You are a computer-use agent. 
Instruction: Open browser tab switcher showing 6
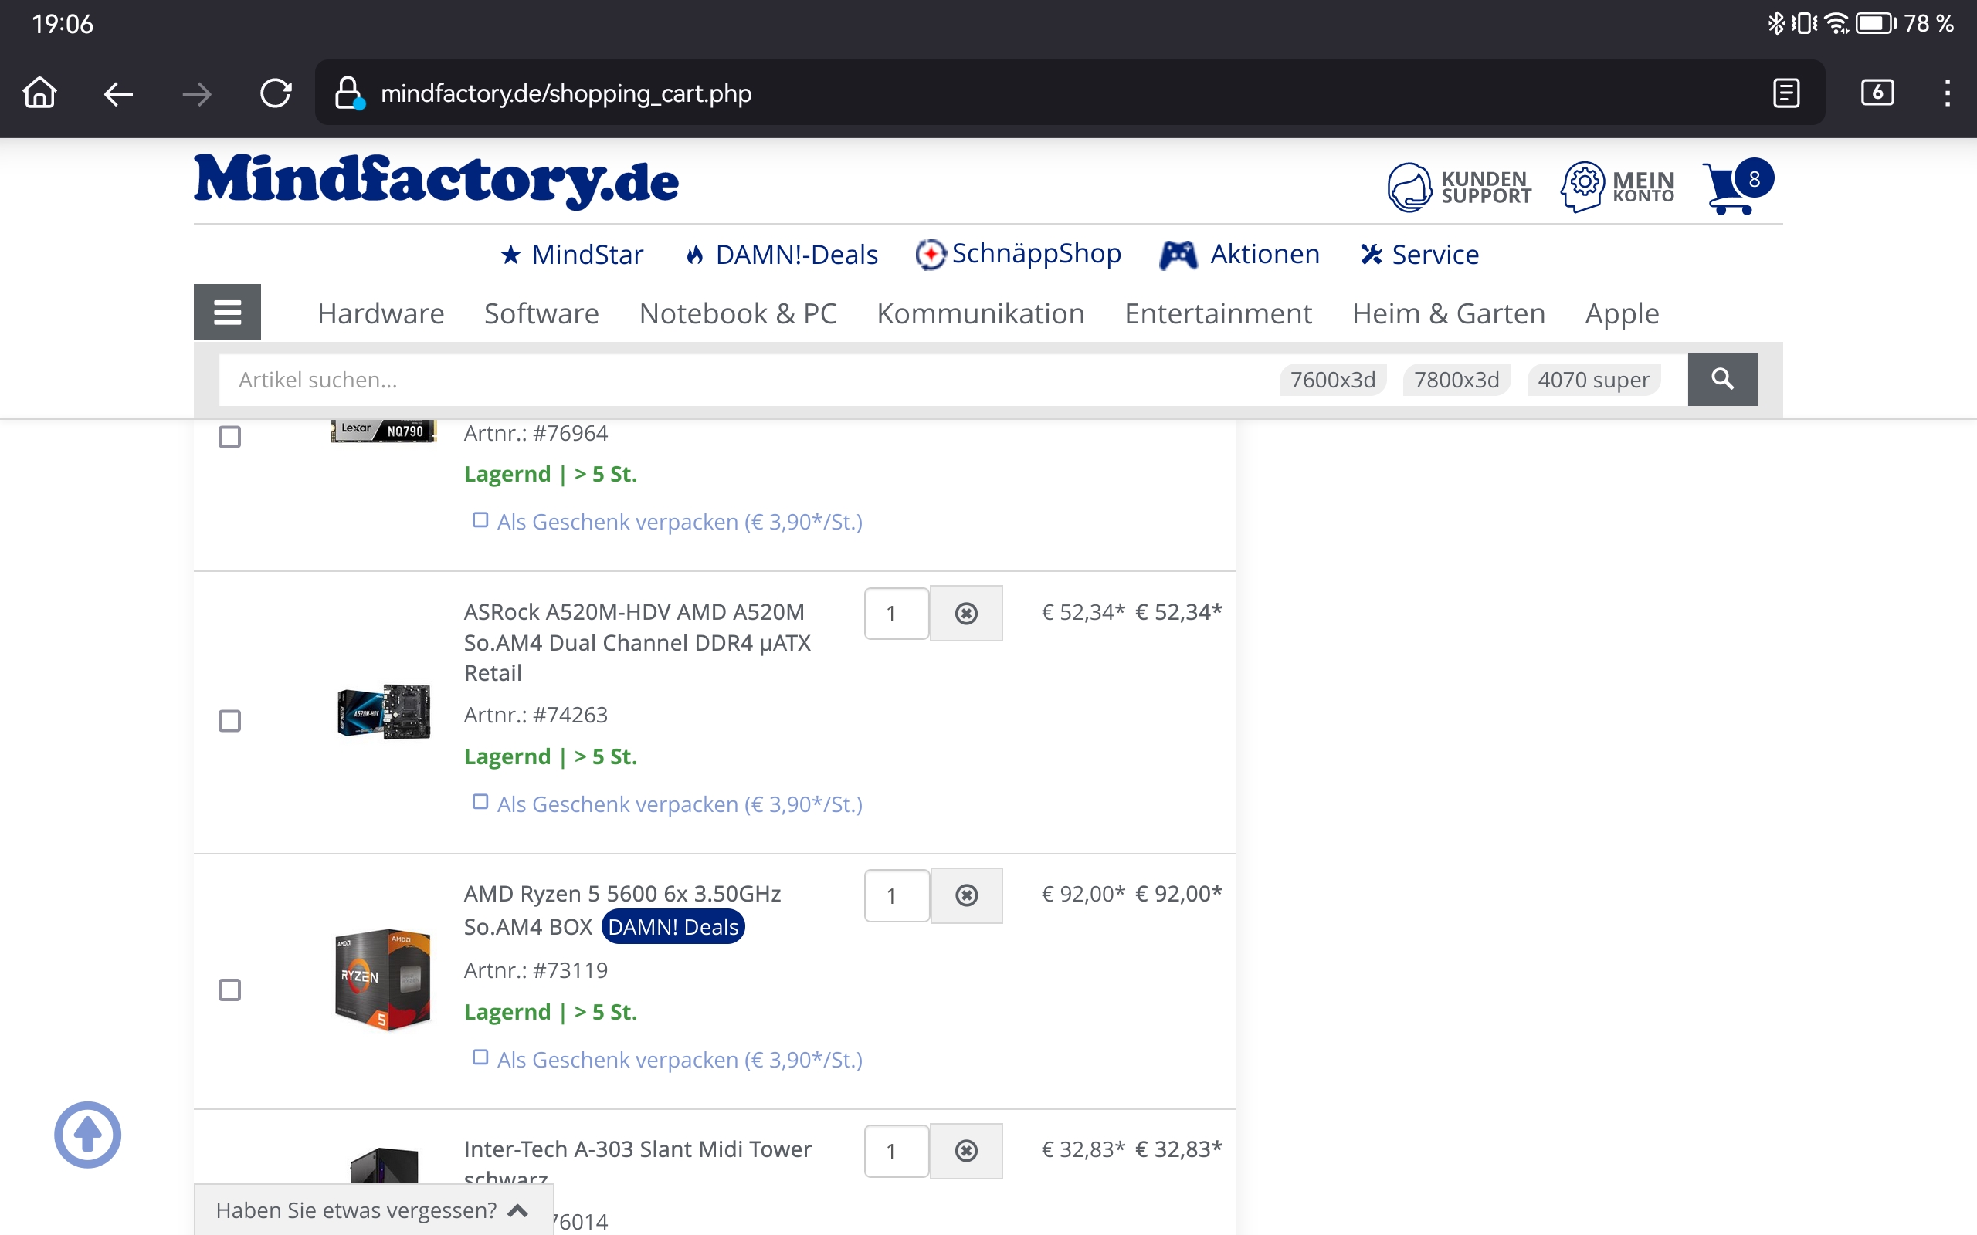click(x=1877, y=93)
